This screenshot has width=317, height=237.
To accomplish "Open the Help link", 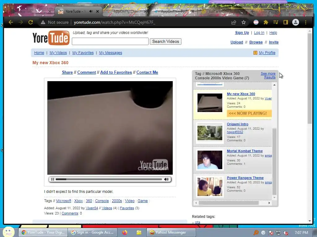I will [x=273, y=33].
